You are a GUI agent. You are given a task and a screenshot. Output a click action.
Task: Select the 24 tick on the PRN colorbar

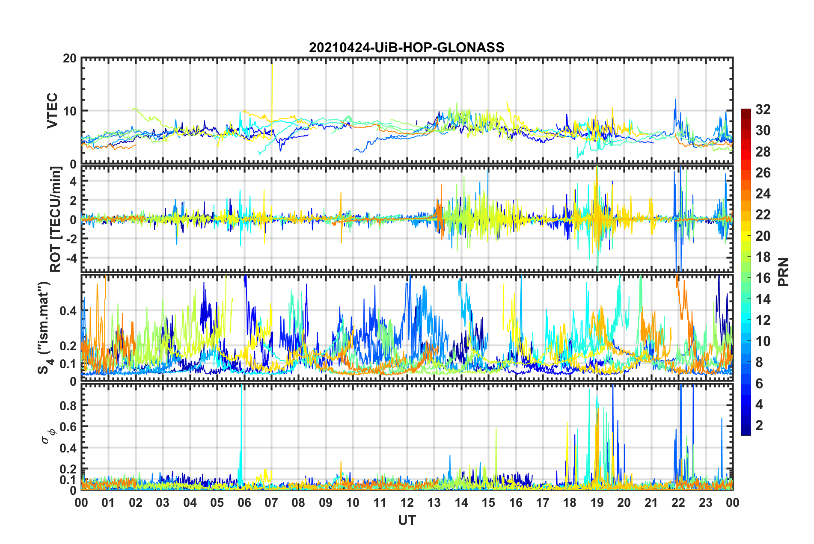(763, 194)
